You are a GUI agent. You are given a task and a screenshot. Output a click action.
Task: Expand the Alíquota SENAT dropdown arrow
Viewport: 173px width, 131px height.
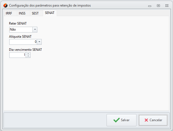39,42
